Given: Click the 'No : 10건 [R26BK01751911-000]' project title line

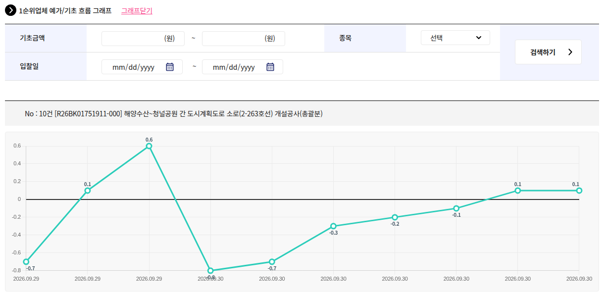Looking at the screenshot, I should click(x=174, y=114).
